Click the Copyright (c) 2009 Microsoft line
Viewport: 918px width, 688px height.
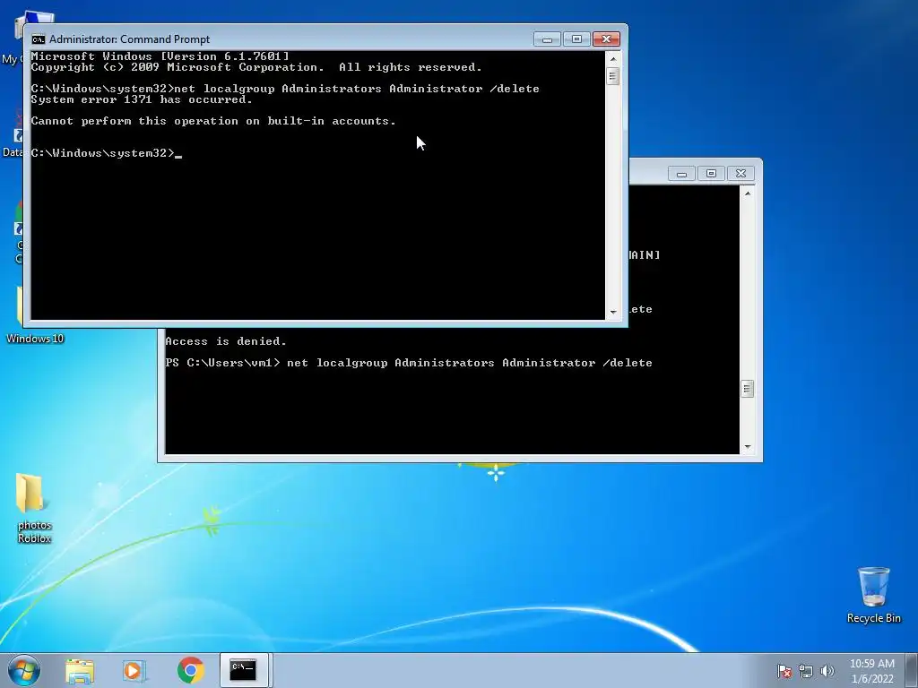(x=256, y=67)
